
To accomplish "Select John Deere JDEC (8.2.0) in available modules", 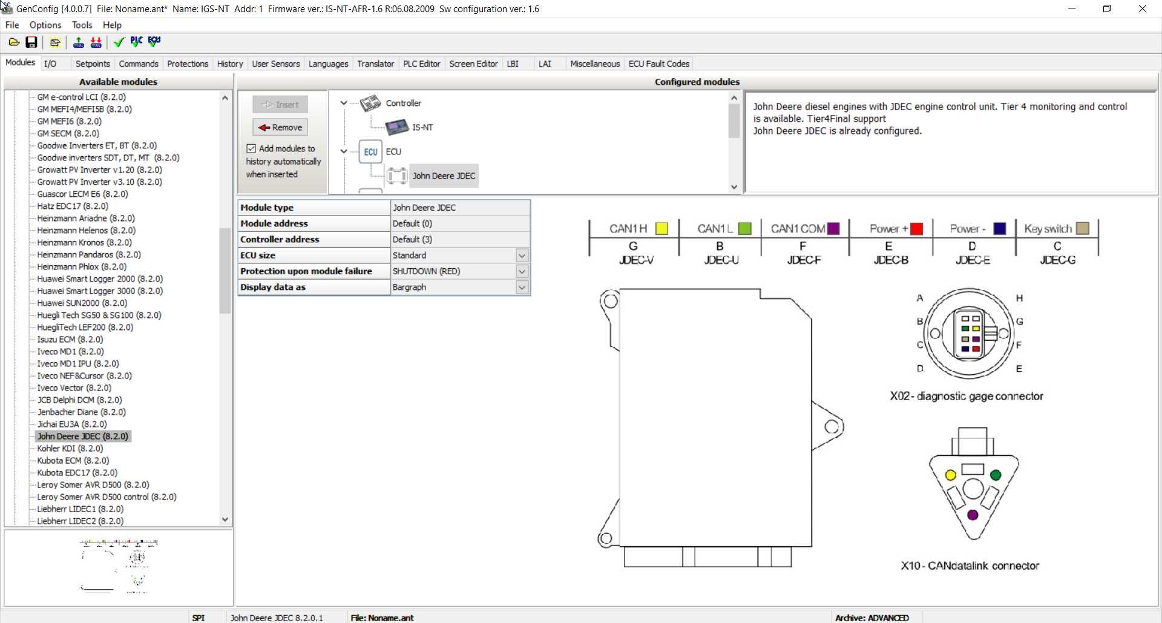I will [83, 436].
